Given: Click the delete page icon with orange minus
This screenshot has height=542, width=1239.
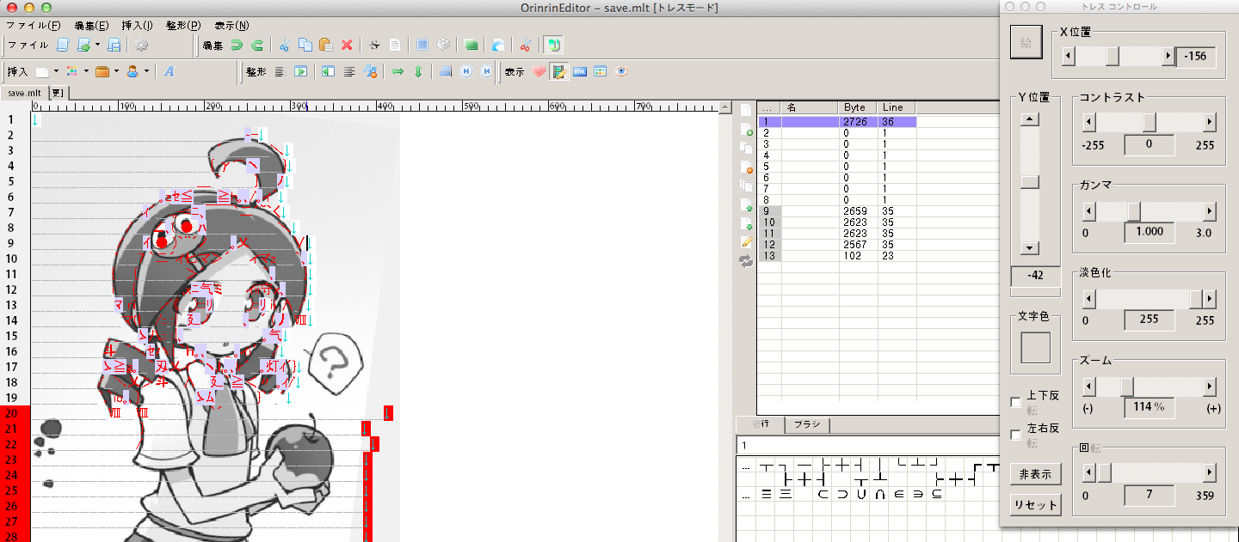Looking at the screenshot, I should [x=746, y=167].
